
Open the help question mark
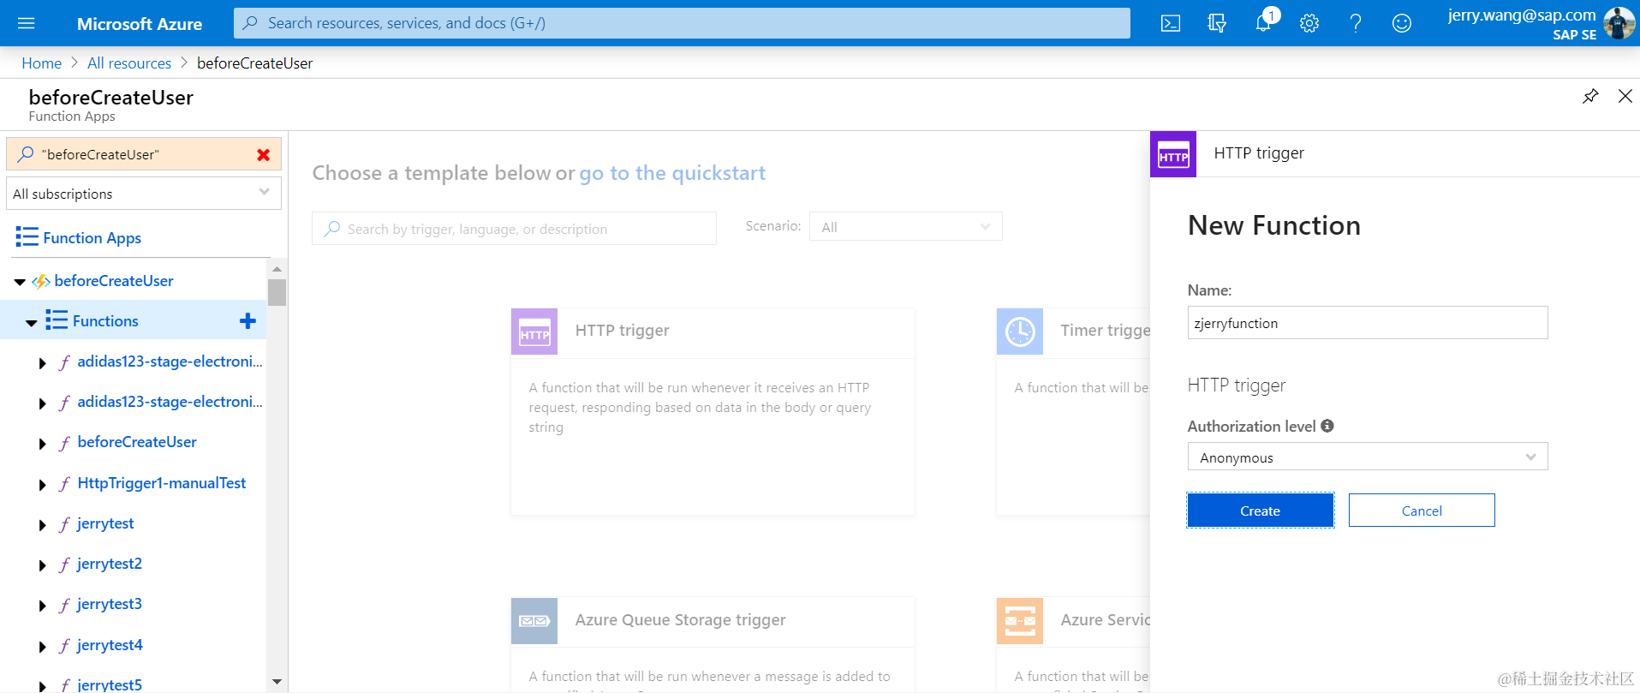pos(1356,23)
